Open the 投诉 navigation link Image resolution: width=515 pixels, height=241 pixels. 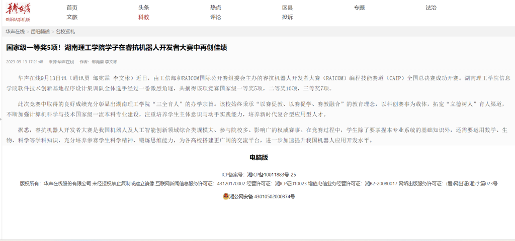tap(288, 17)
